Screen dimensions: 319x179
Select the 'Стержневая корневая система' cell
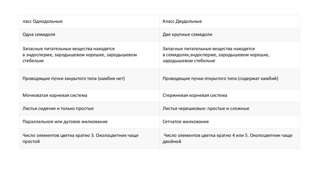click(x=195, y=95)
